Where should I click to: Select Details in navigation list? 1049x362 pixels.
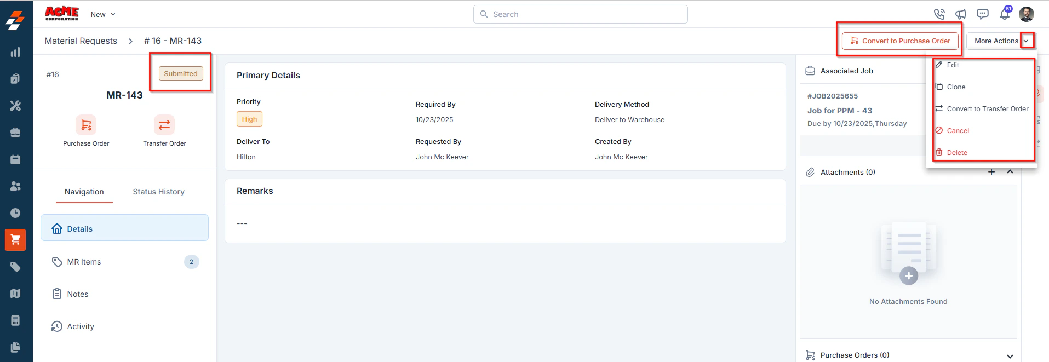coord(125,228)
